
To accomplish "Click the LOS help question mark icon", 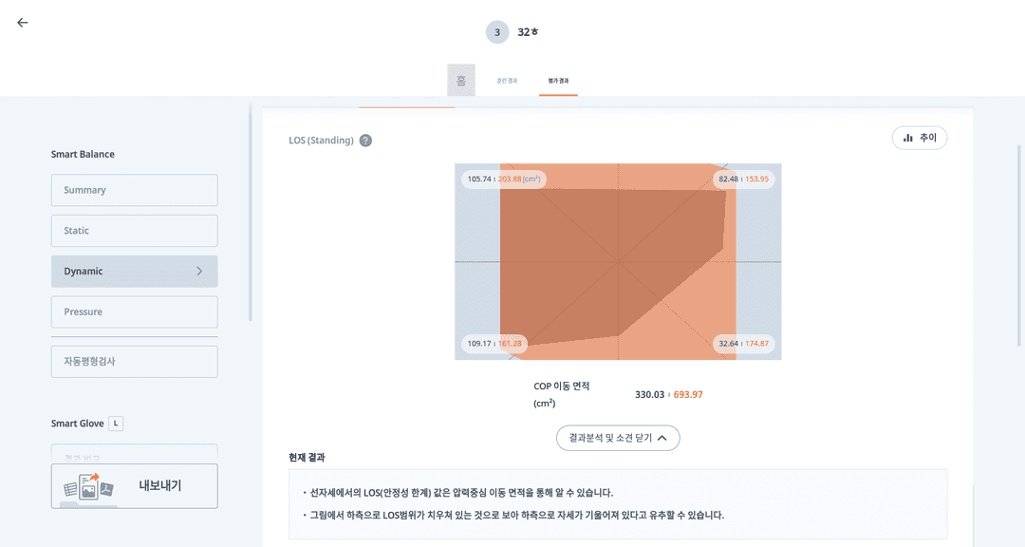I will pyautogui.click(x=365, y=141).
